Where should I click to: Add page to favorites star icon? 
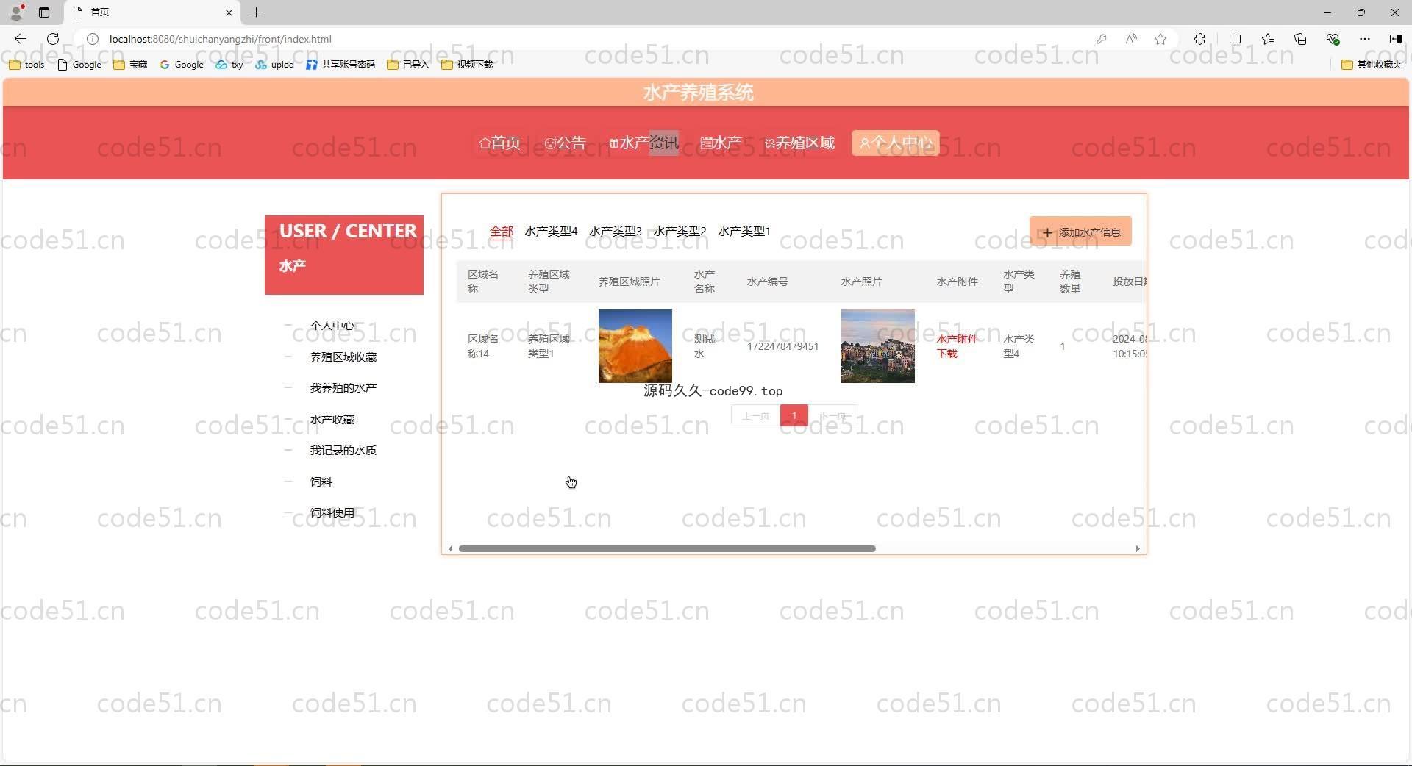click(x=1160, y=39)
